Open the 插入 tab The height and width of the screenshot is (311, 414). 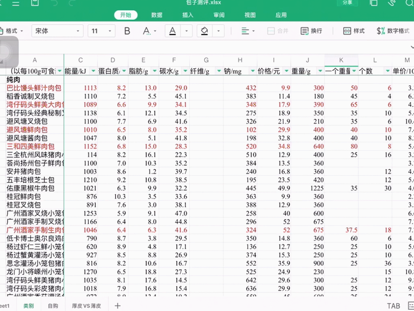(188, 15)
